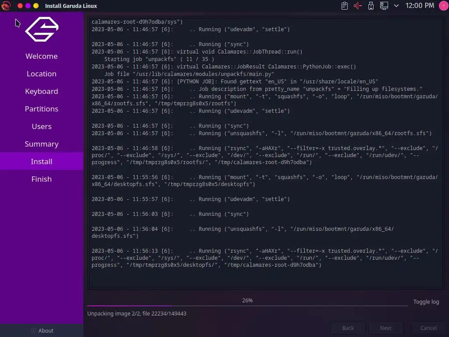Click the 26% installation progress bar
The width and height of the screenshot is (449, 337).
pyautogui.click(x=247, y=305)
